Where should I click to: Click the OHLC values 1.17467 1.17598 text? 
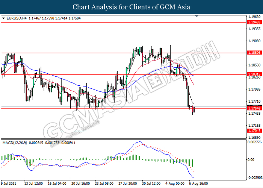41,18
